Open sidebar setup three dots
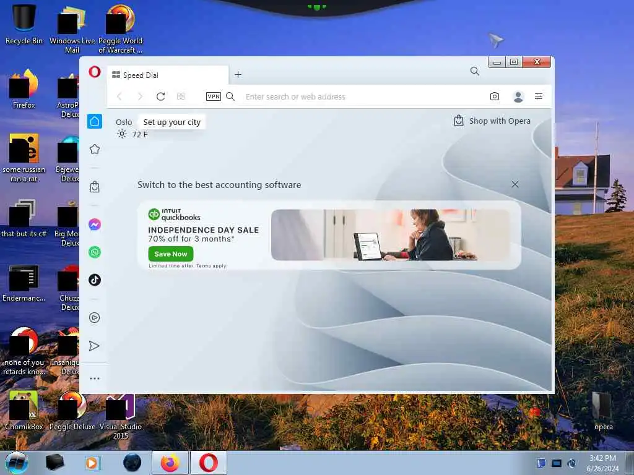634x475 pixels. [95, 379]
